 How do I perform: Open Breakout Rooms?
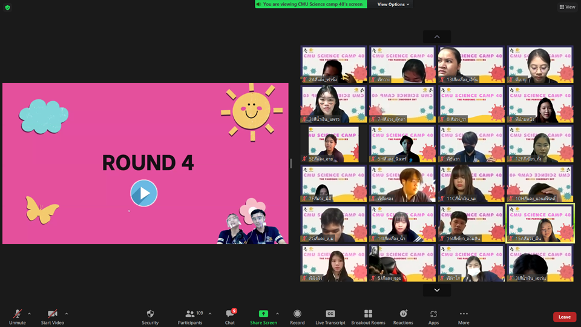pyautogui.click(x=368, y=314)
